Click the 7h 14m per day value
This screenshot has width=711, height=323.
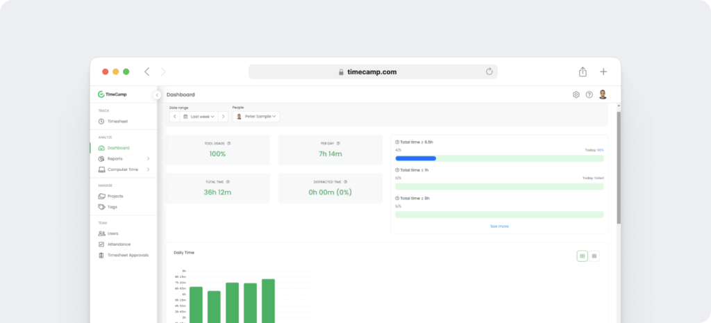(330, 154)
